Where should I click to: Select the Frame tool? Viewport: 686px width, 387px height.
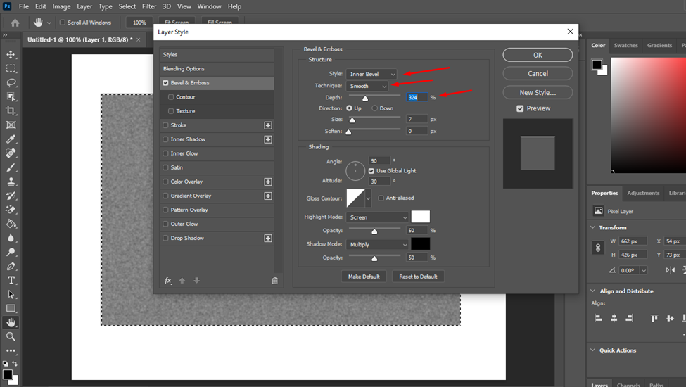pyautogui.click(x=11, y=125)
